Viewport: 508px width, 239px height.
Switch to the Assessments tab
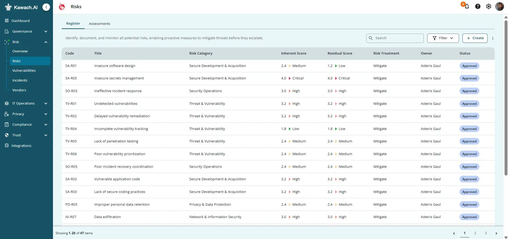(x=99, y=24)
